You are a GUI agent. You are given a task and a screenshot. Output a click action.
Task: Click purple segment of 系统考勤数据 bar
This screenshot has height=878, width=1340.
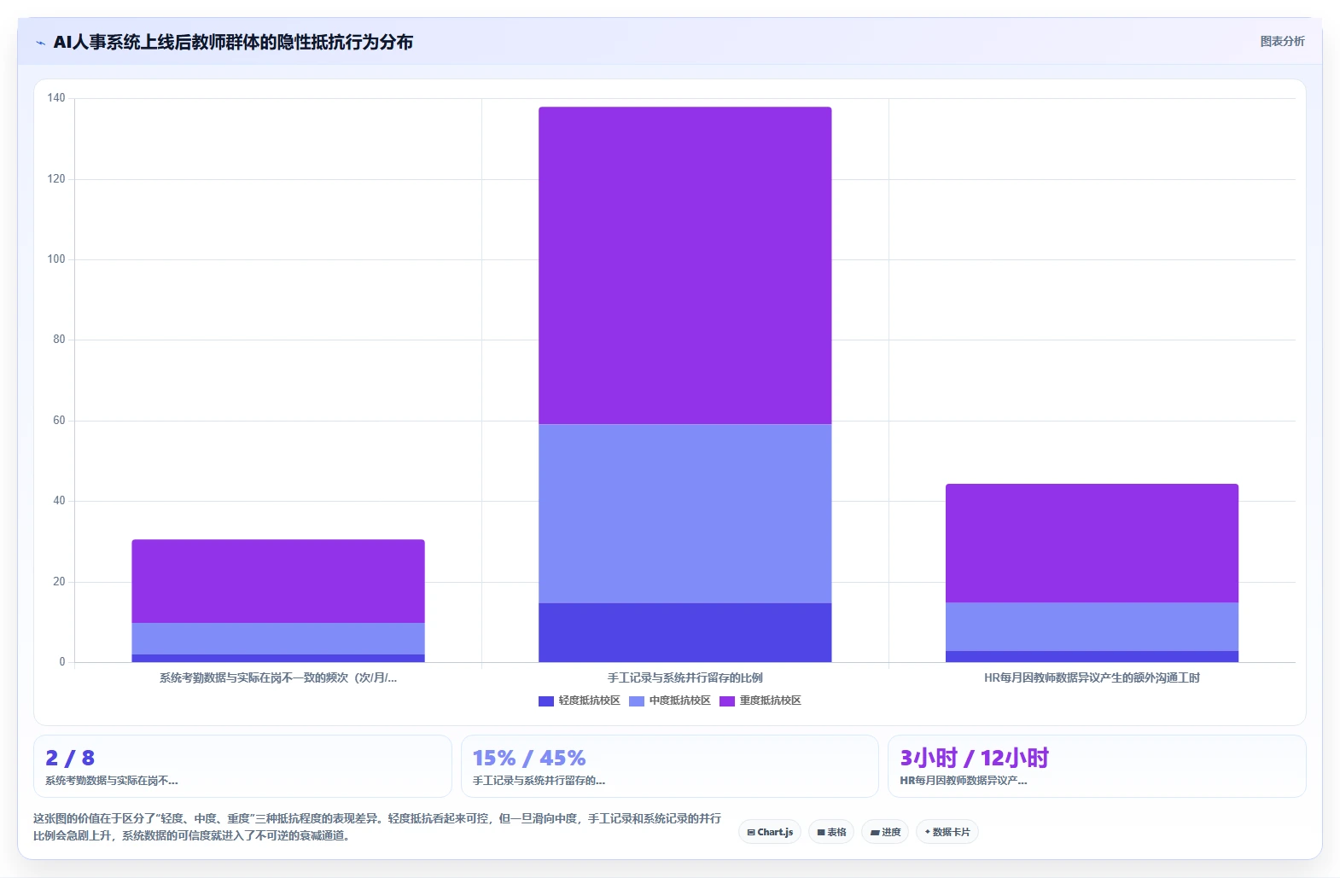click(278, 581)
